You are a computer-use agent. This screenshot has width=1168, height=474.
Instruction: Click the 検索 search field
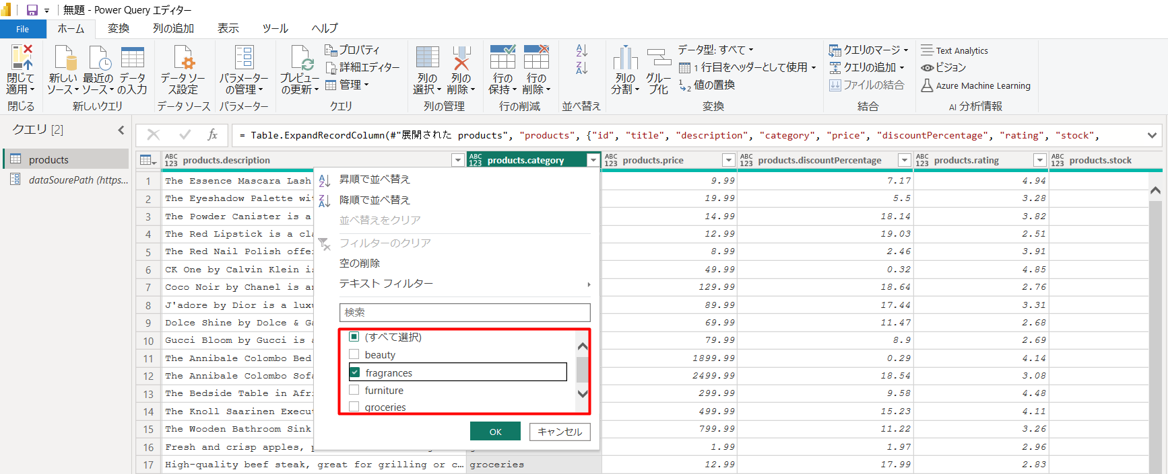click(x=465, y=313)
